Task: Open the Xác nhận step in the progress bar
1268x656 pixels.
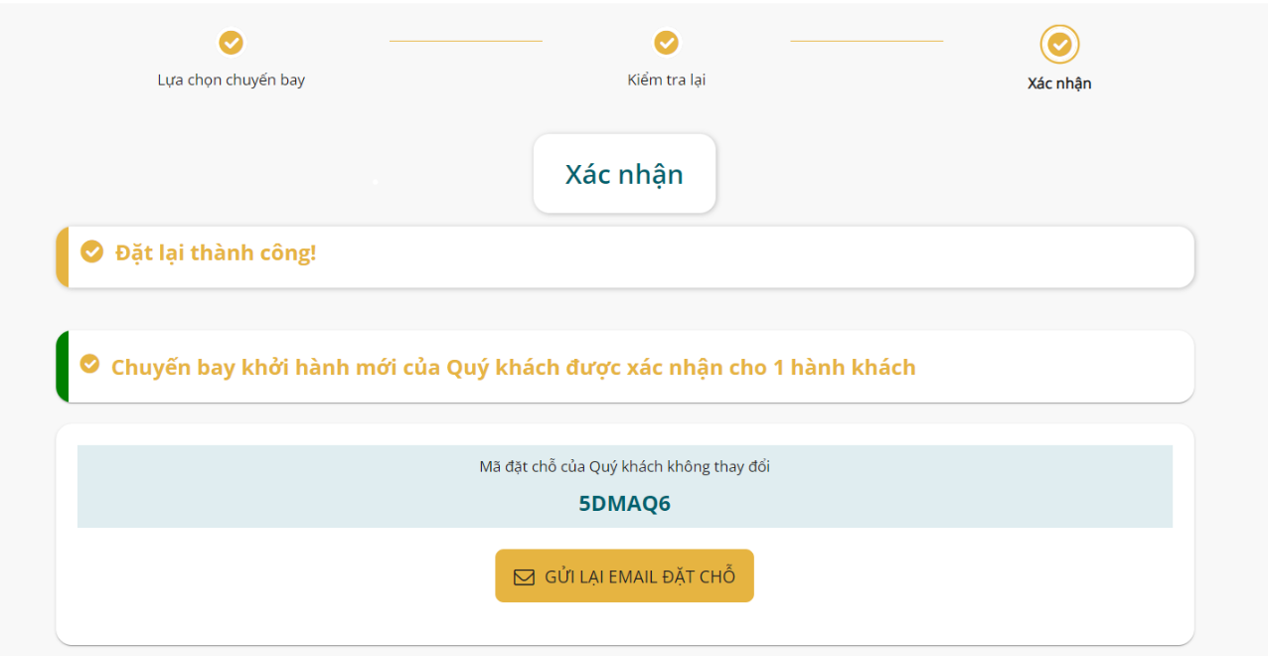Action: click(x=1060, y=82)
